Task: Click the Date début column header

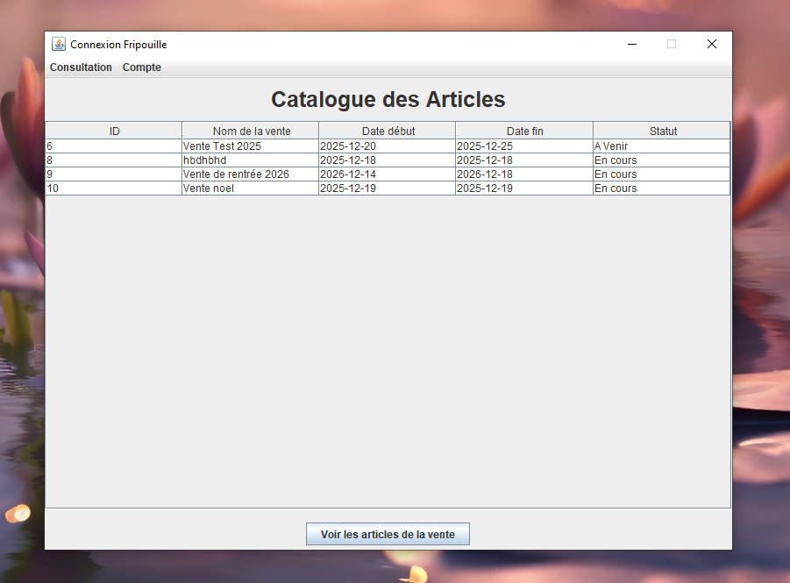Action: [x=388, y=131]
